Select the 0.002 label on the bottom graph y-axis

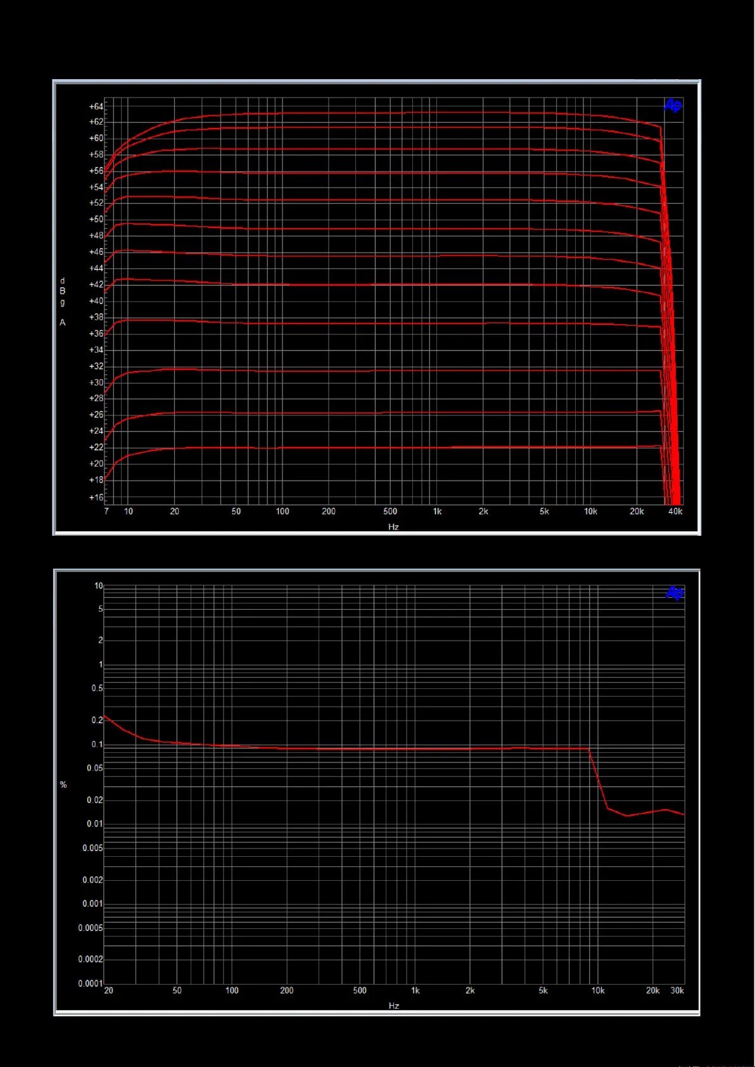pos(93,880)
